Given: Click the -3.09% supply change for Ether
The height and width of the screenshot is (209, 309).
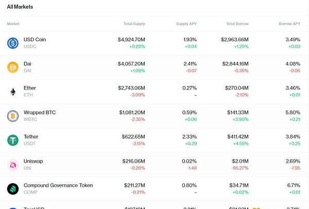Looking at the screenshot, I should (138, 95).
